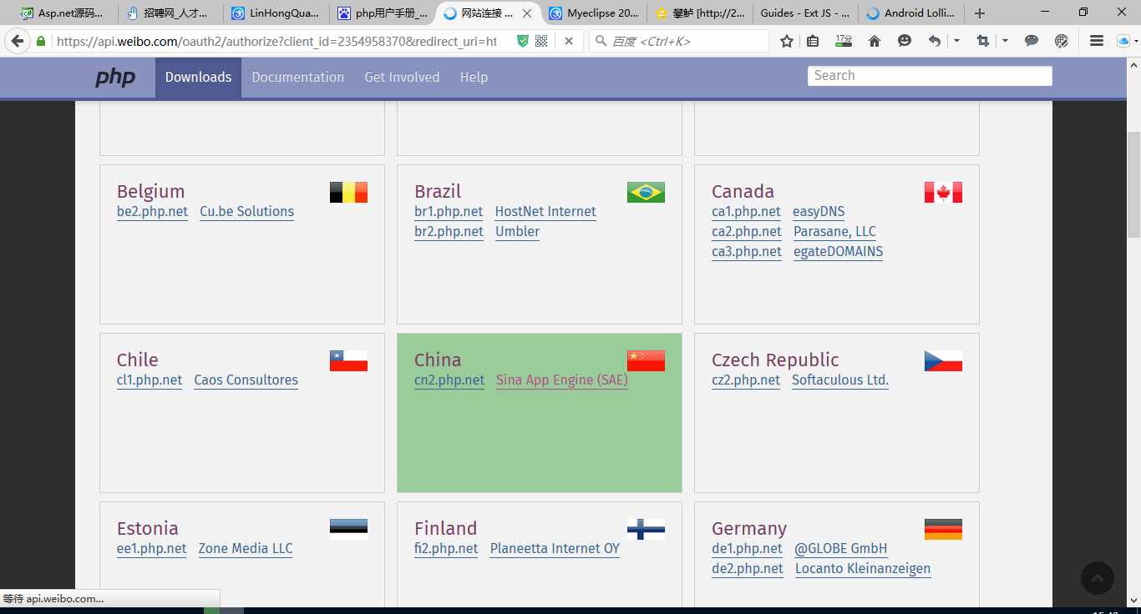Click the China flag icon

tap(646, 361)
